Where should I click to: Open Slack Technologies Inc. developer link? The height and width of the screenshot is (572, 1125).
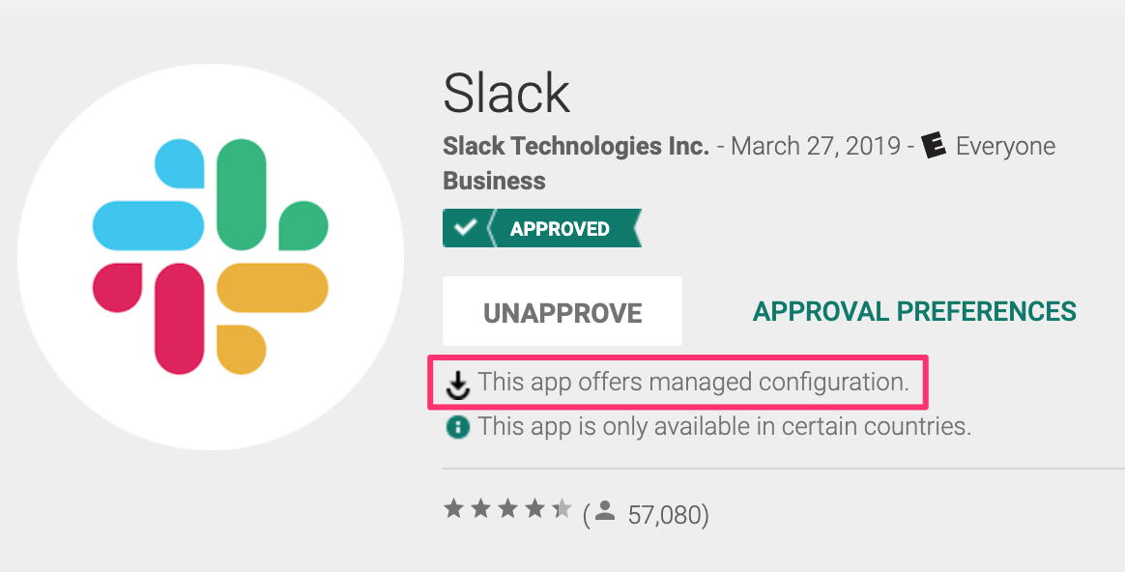point(576,147)
